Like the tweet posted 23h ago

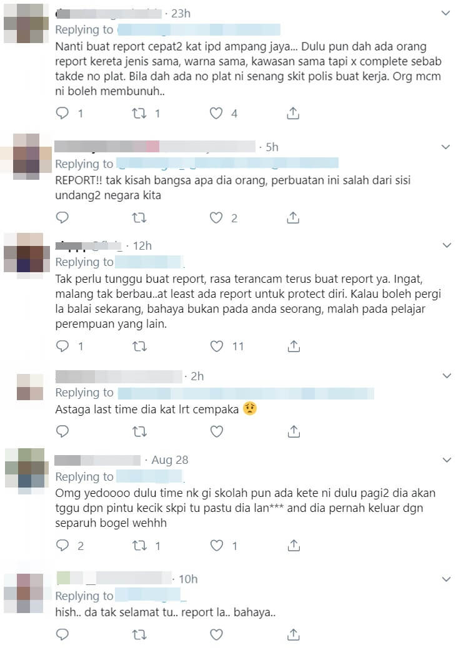tap(216, 113)
